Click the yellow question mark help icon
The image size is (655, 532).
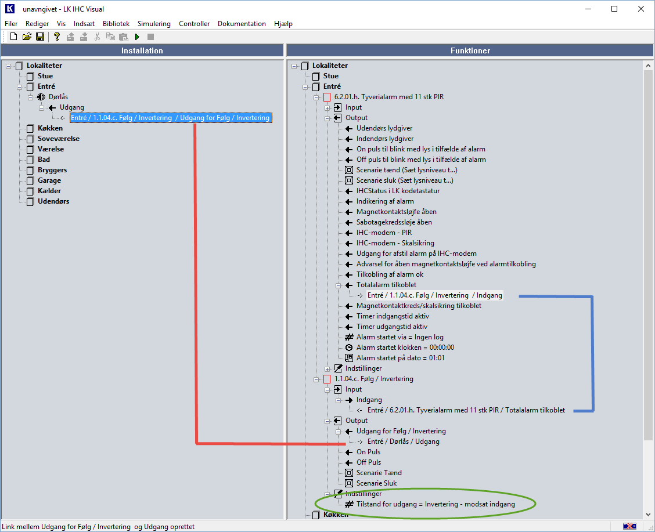[x=56, y=37]
